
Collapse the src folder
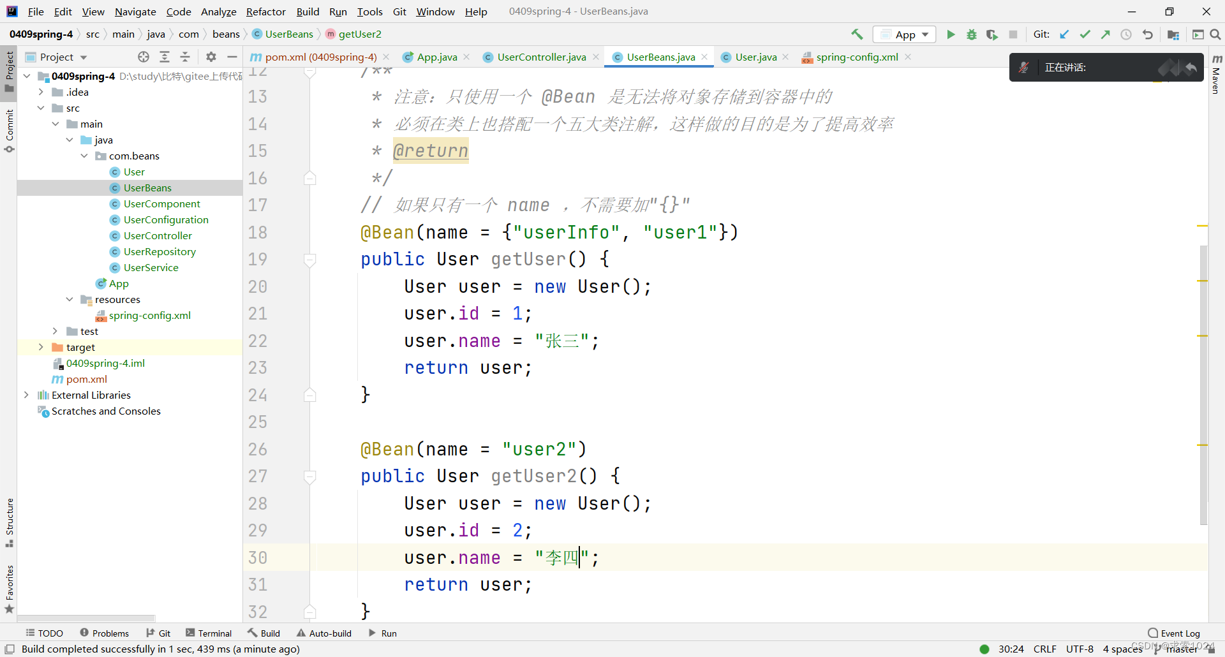pos(41,108)
